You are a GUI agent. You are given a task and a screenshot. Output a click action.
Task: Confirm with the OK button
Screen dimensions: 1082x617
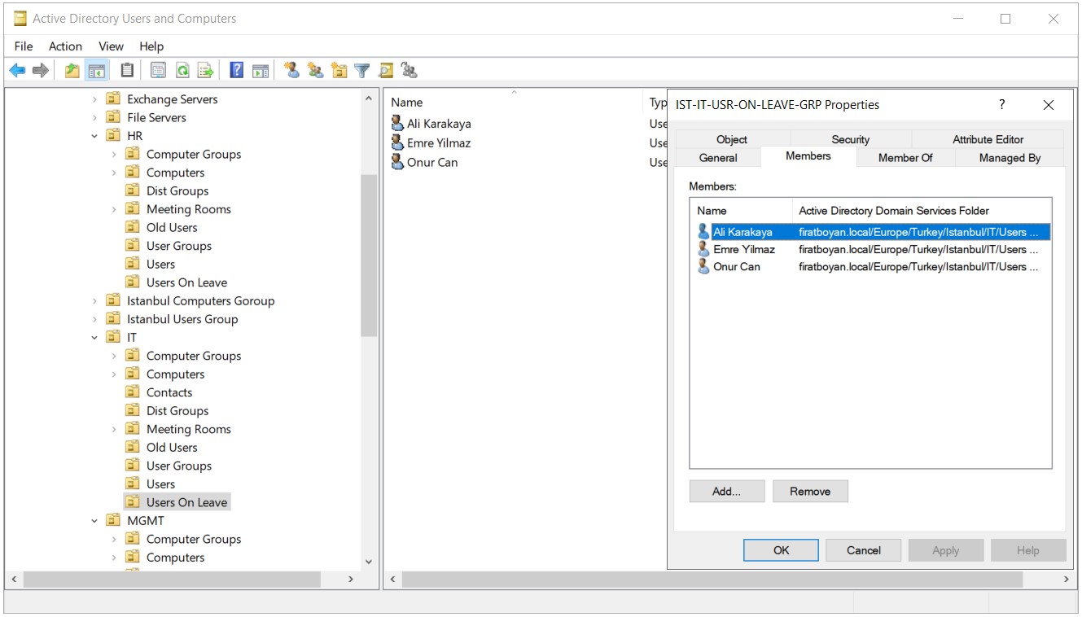[782, 550]
